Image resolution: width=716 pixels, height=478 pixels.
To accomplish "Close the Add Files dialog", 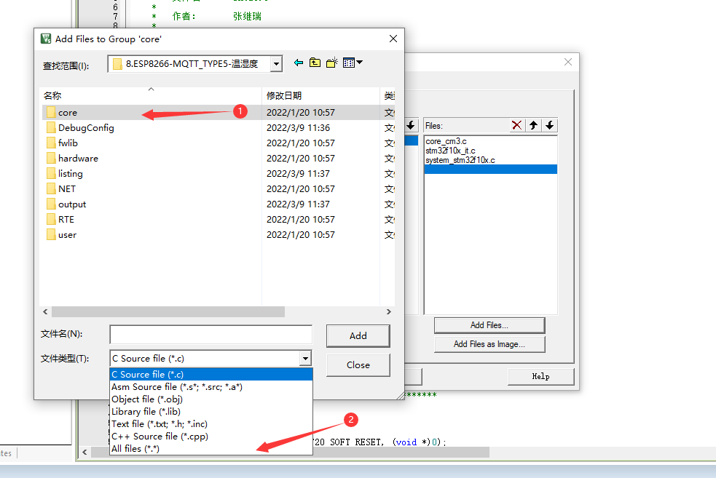I will (x=393, y=39).
